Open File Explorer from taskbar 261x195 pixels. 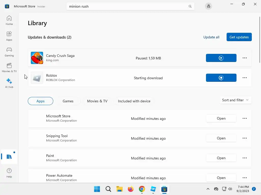119,189
